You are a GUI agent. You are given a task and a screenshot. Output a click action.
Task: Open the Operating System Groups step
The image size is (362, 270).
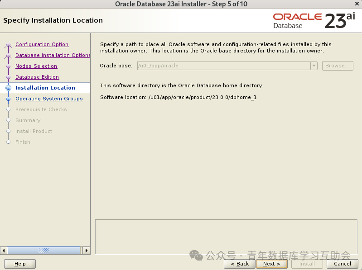tap(49, 99)
